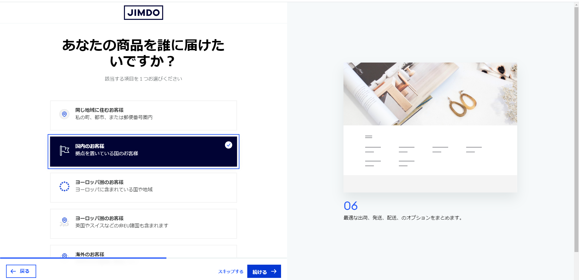Image resolution: width=579 pixels, height=280 pixels.
Task: Click the EU stars circle icon
Action: 65,186
